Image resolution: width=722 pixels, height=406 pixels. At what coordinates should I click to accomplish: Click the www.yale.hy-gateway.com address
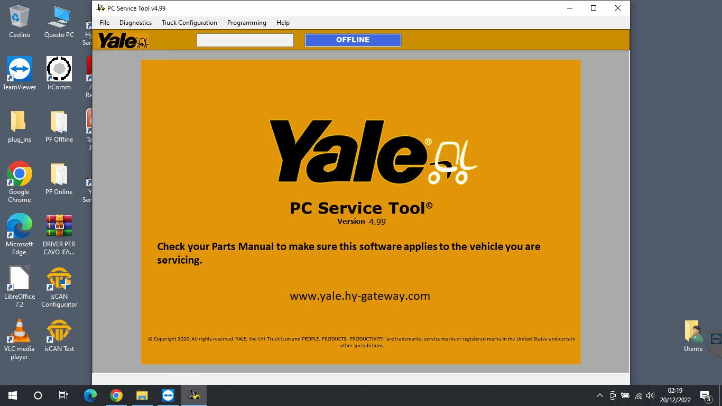tap(360, 296)
